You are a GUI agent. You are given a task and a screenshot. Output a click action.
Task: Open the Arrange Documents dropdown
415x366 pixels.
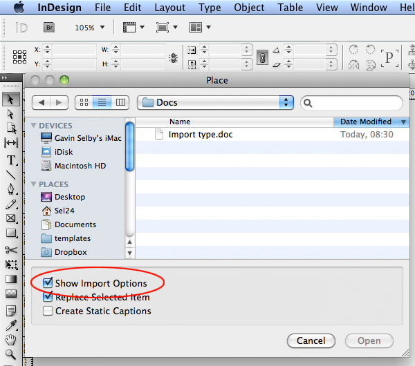point(200,27)
